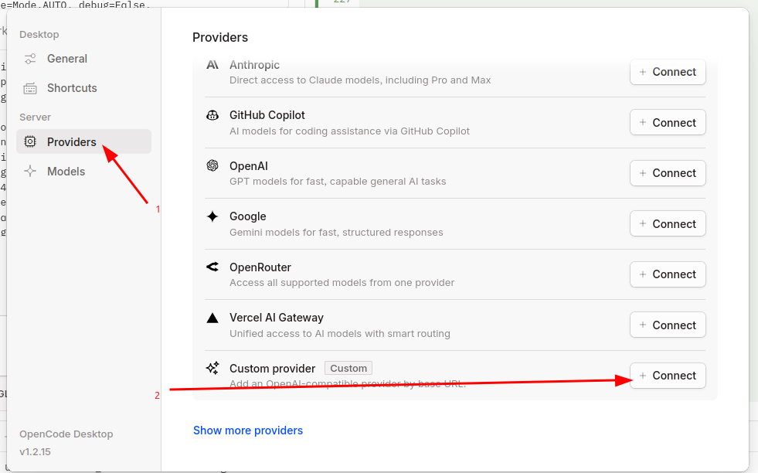Expand list with Show more providers
The image size is (758, 473).
(248, 430)
